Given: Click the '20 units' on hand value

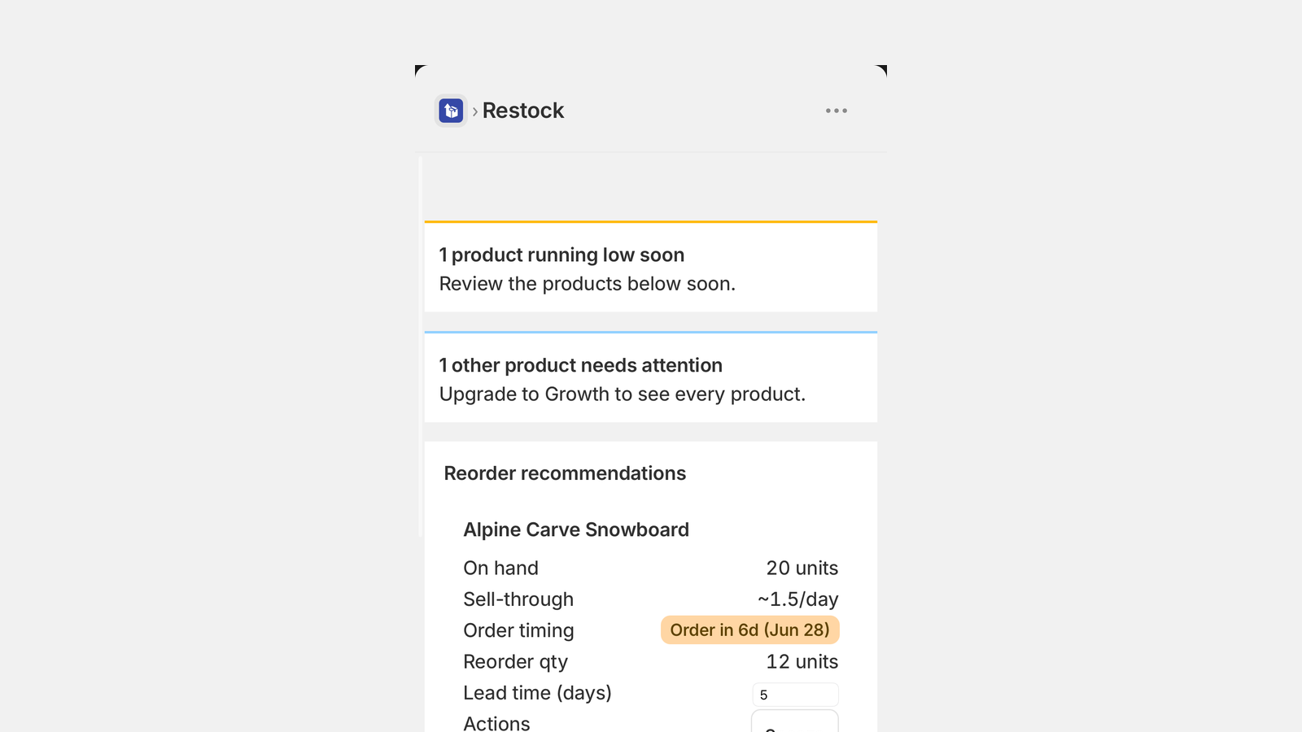Looking at the screenshot, I should coord(802,568).
